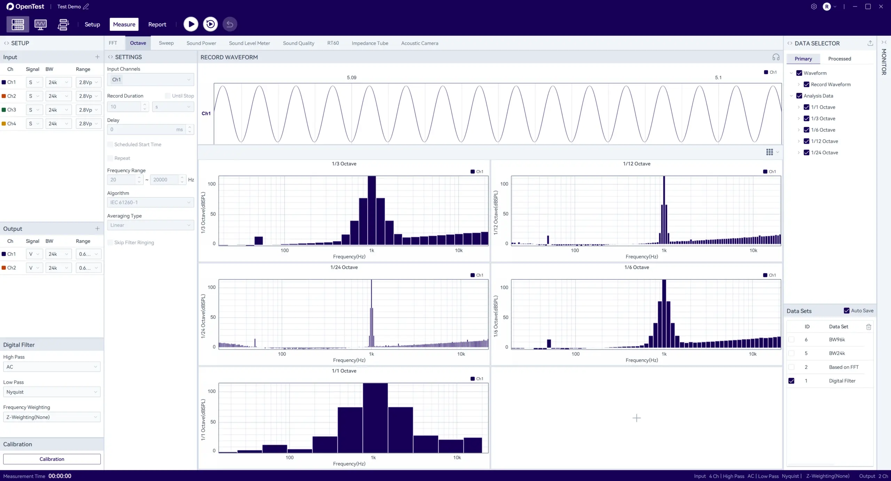Open the Report view

(x=157, y=24)
